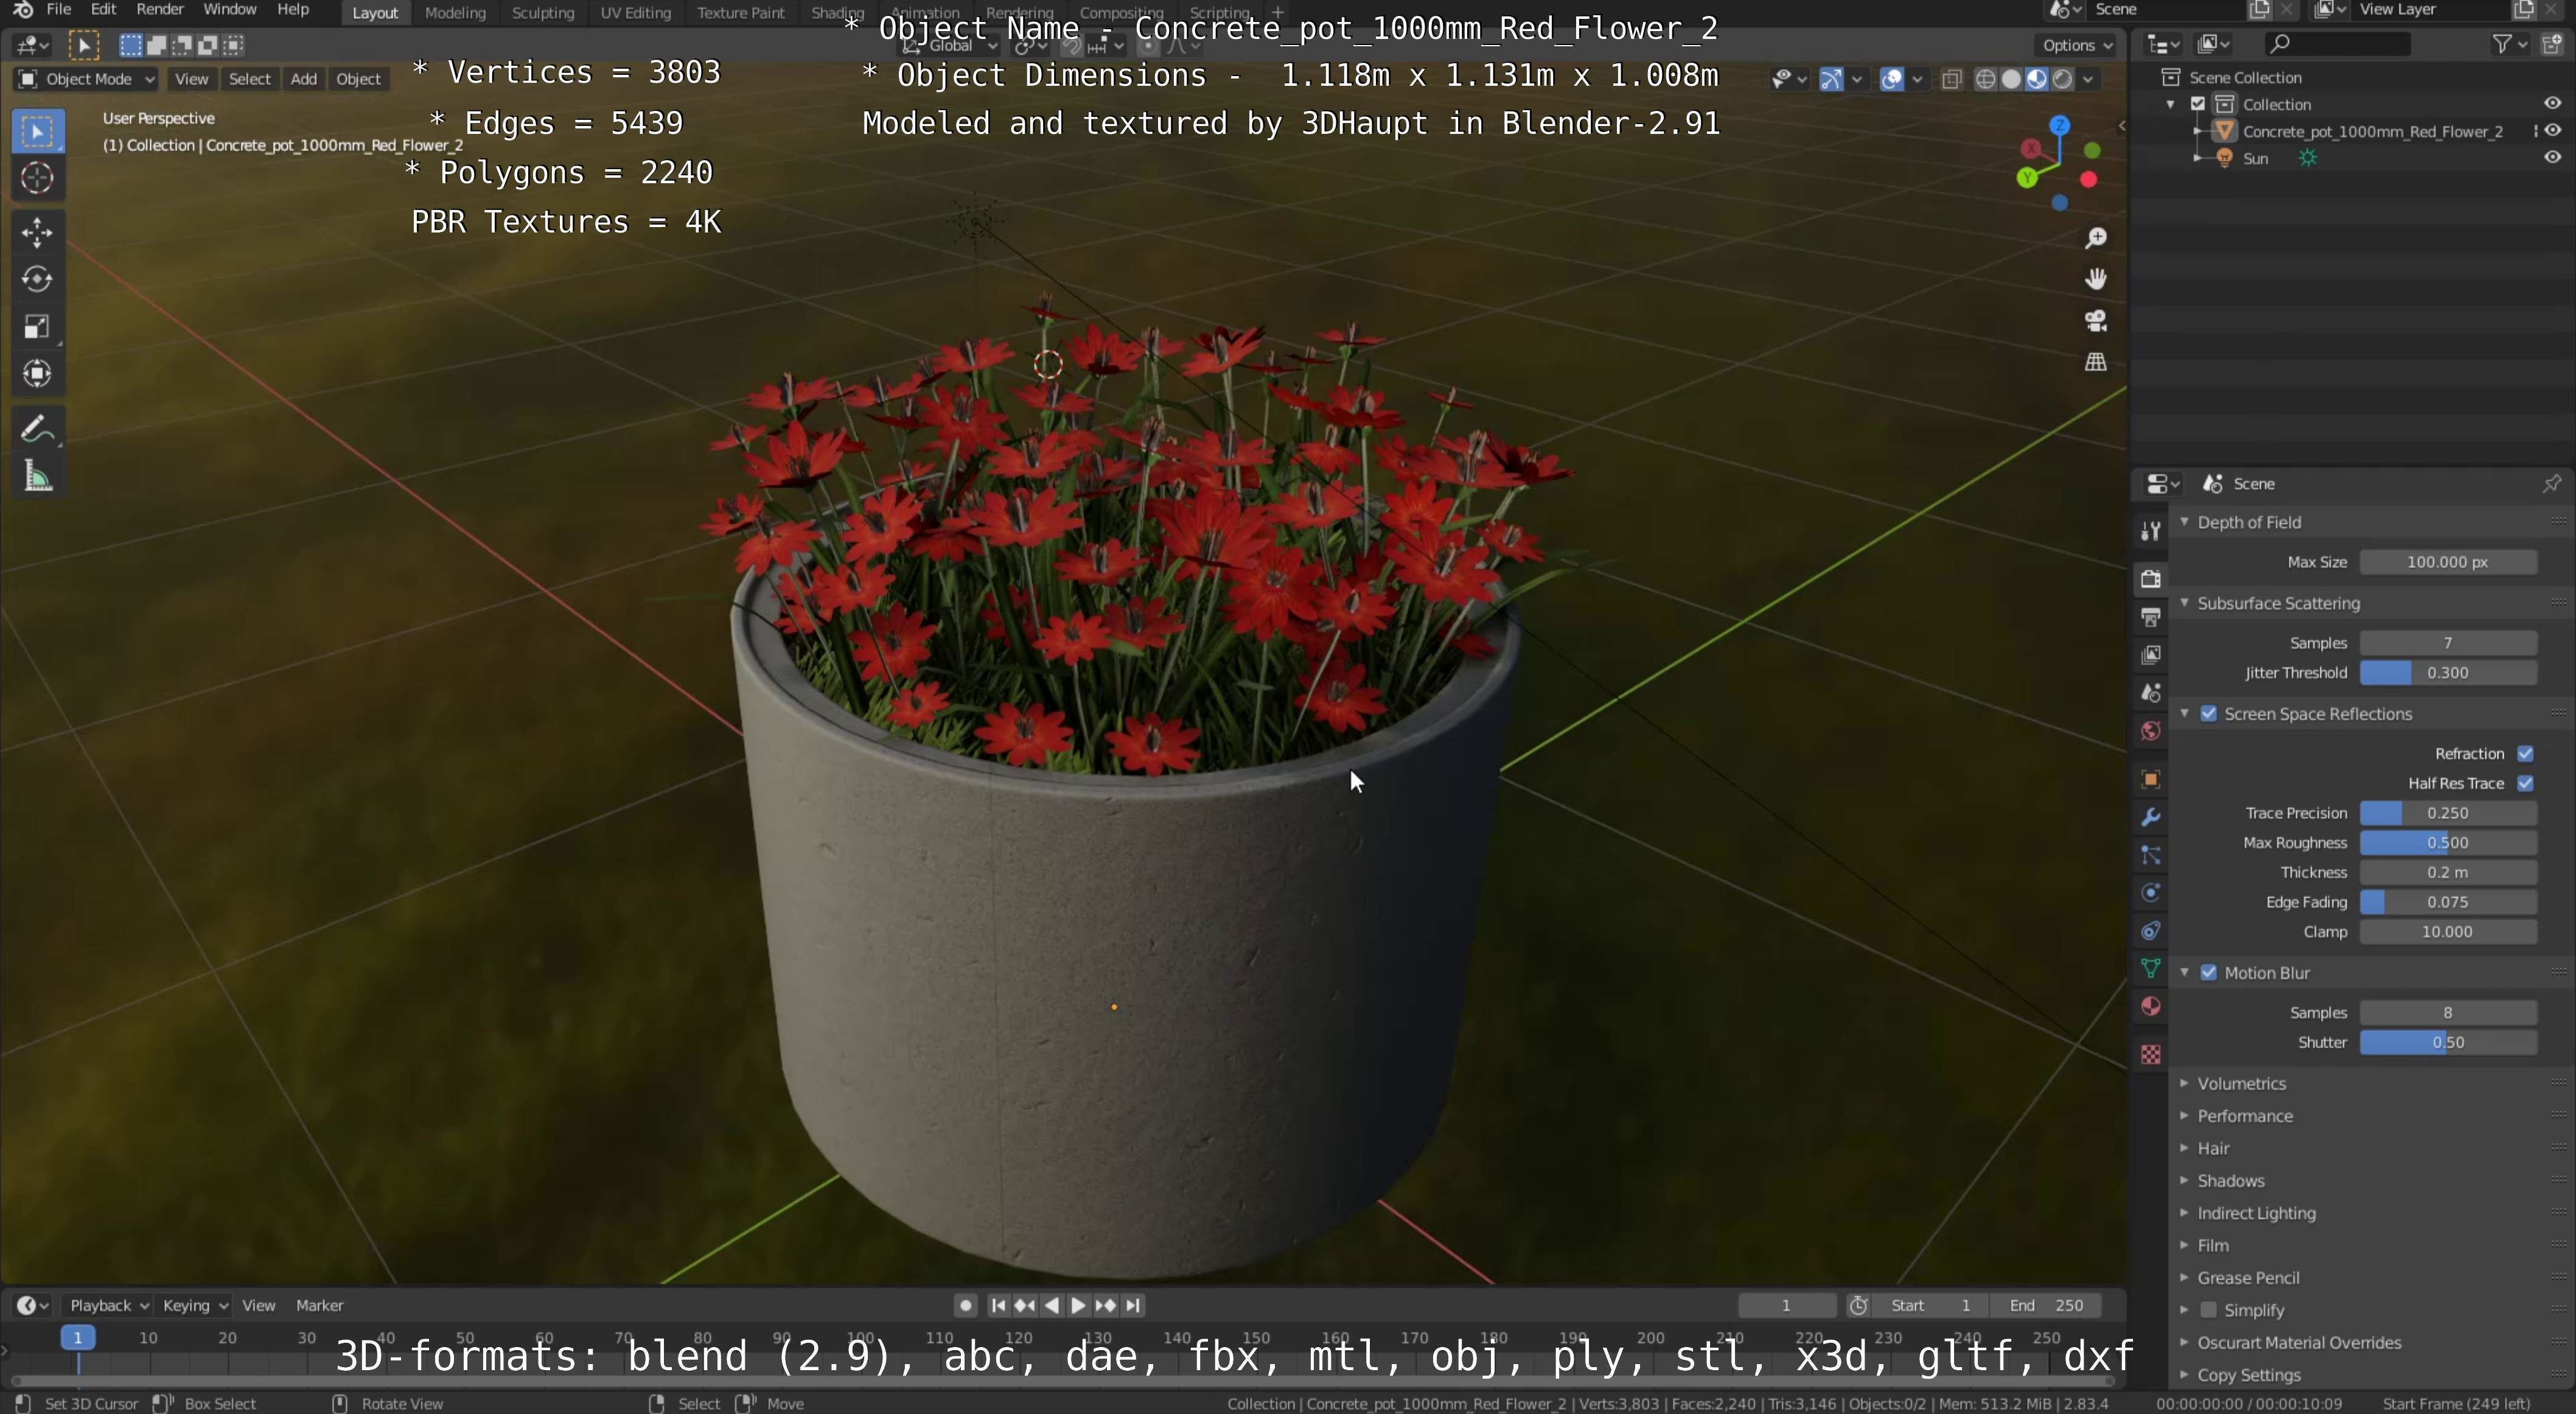Click the timeline Marker menu
Image resolution: width=2576 pixels, height=1414 pixels.
(x=319, y=1305)
